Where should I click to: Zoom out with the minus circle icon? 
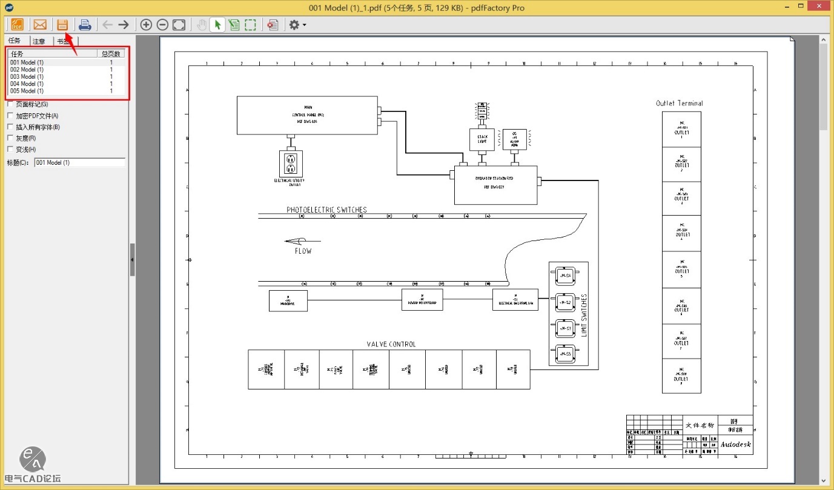[x=162, y=25]
